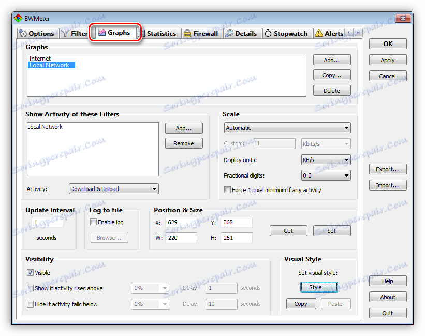
Task: Click the Set position button
Action: point(332,231)
